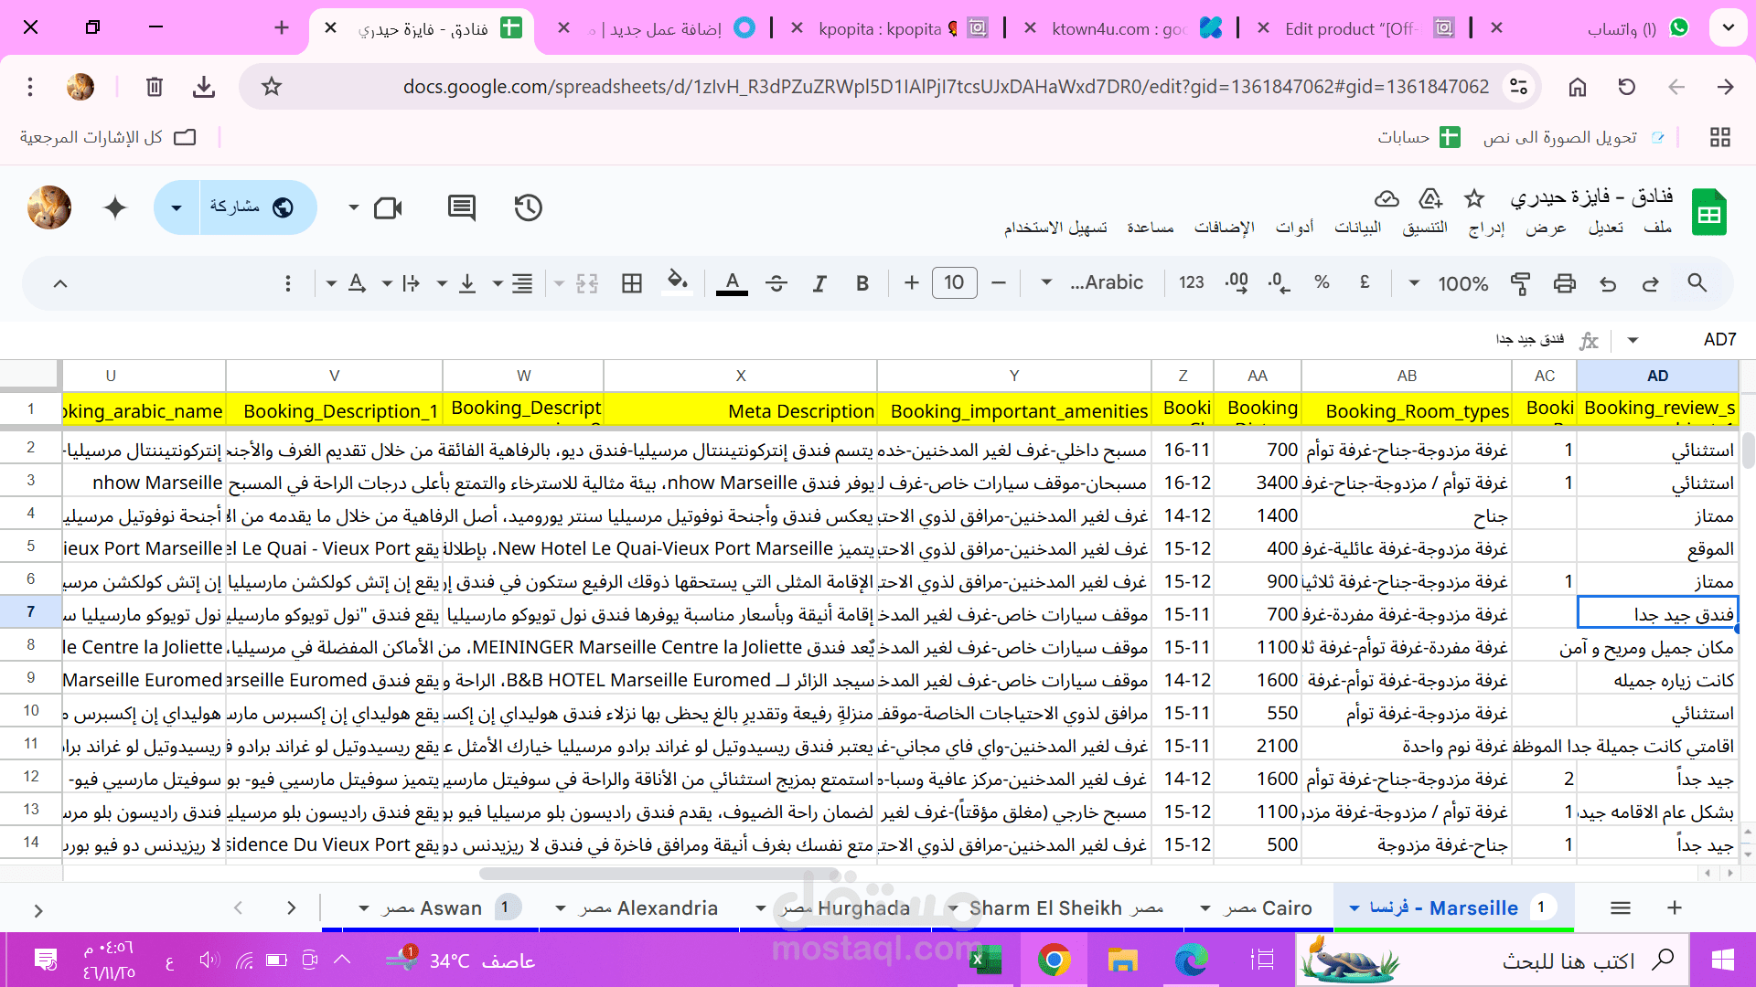
Task: Open Chrome from the taskbar
Action: pos(1054,960)
